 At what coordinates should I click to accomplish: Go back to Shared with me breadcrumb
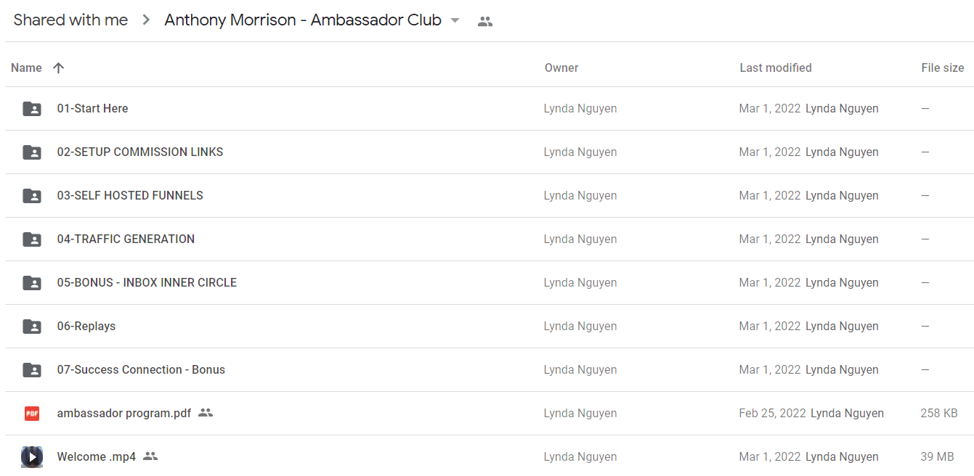tap(70, 20)
